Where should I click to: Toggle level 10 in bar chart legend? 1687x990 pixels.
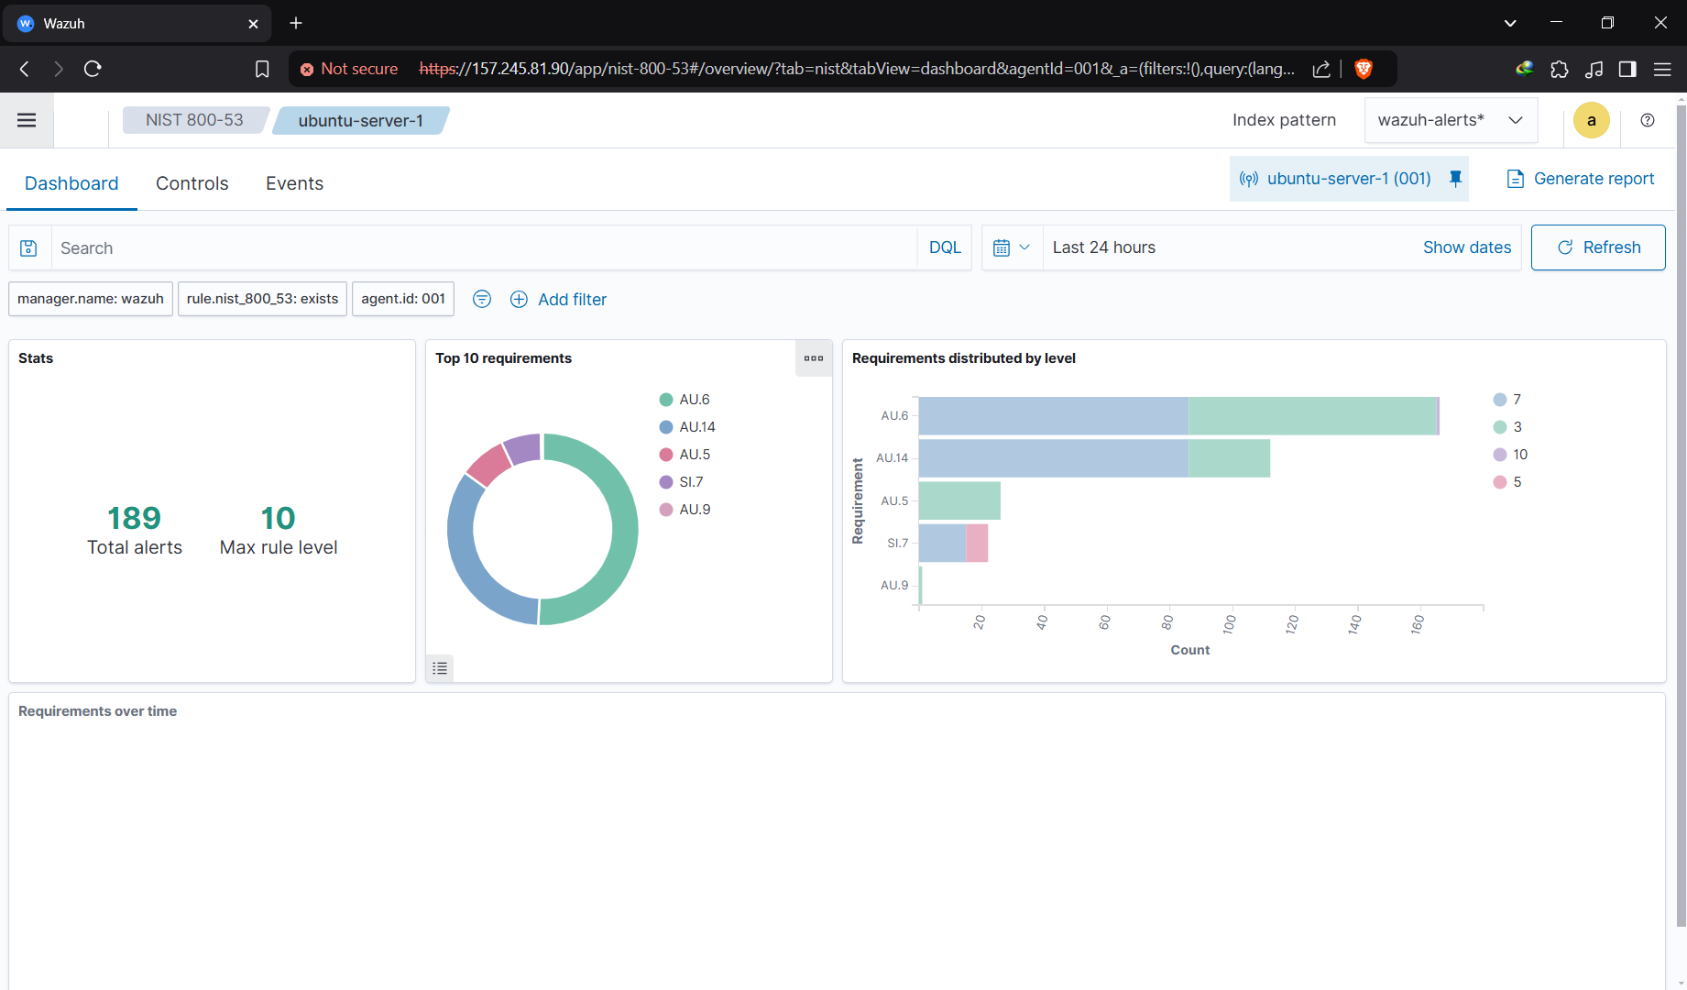1510,455
